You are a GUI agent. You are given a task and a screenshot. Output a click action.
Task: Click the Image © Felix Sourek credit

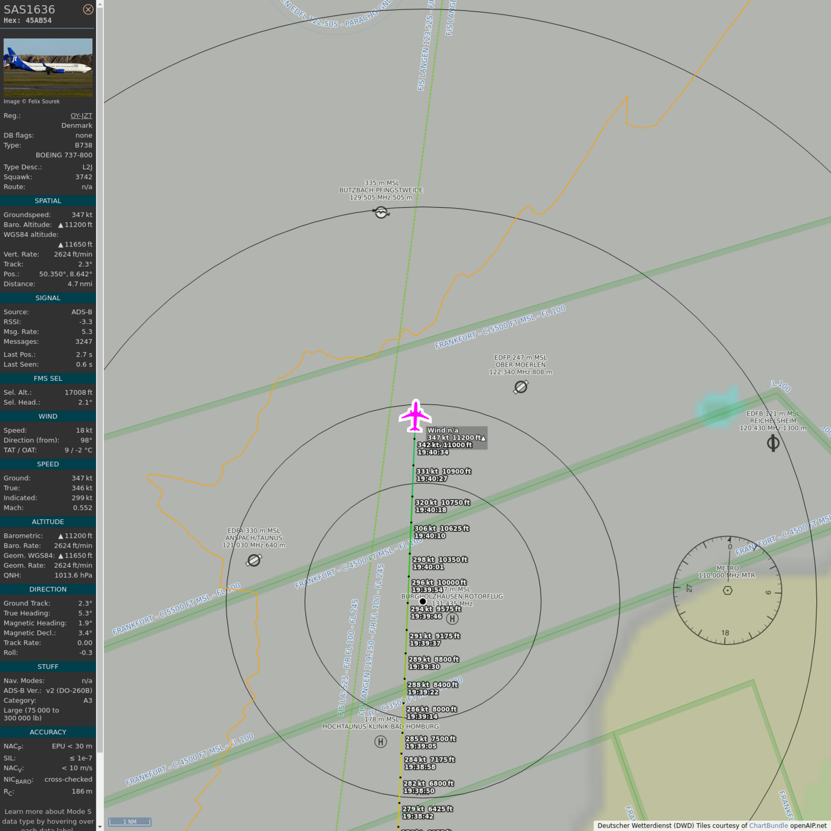32,102
